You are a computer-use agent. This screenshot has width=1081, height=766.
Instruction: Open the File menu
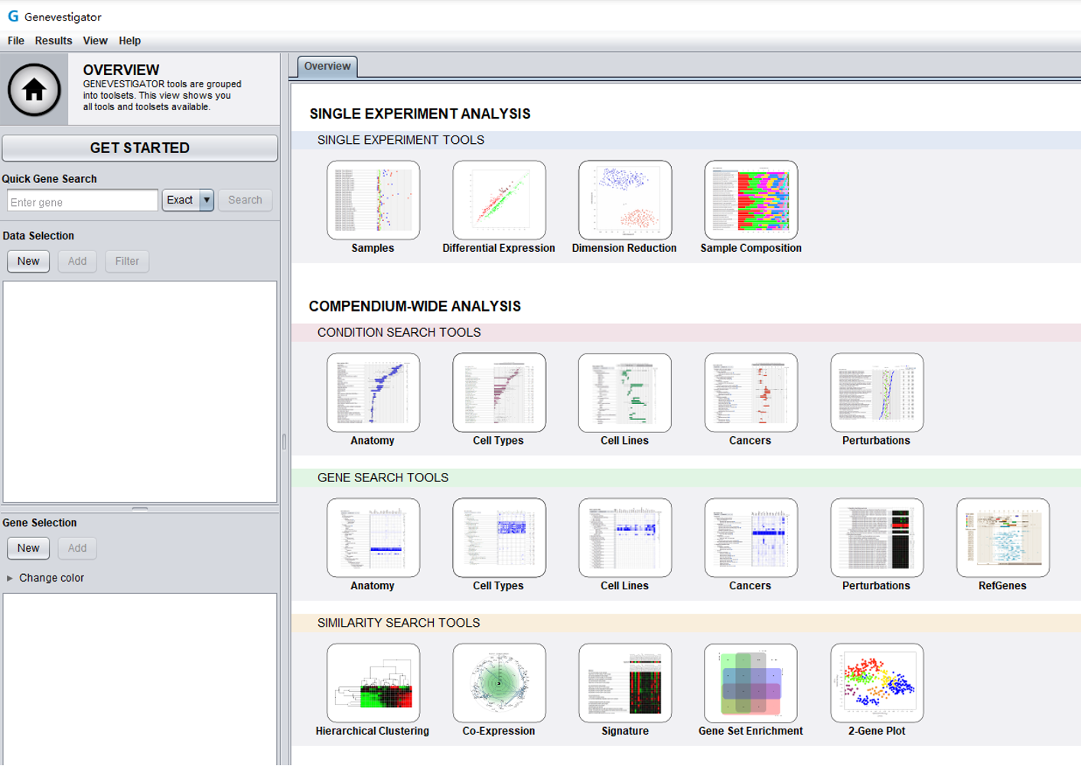coord(16,41)
